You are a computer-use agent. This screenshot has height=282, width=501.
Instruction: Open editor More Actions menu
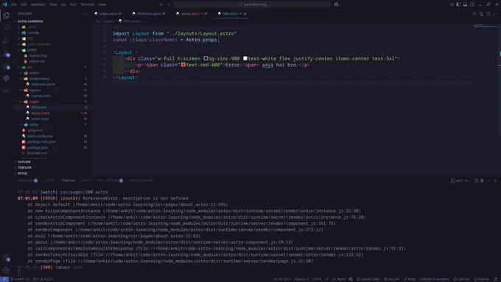[495, 14]
